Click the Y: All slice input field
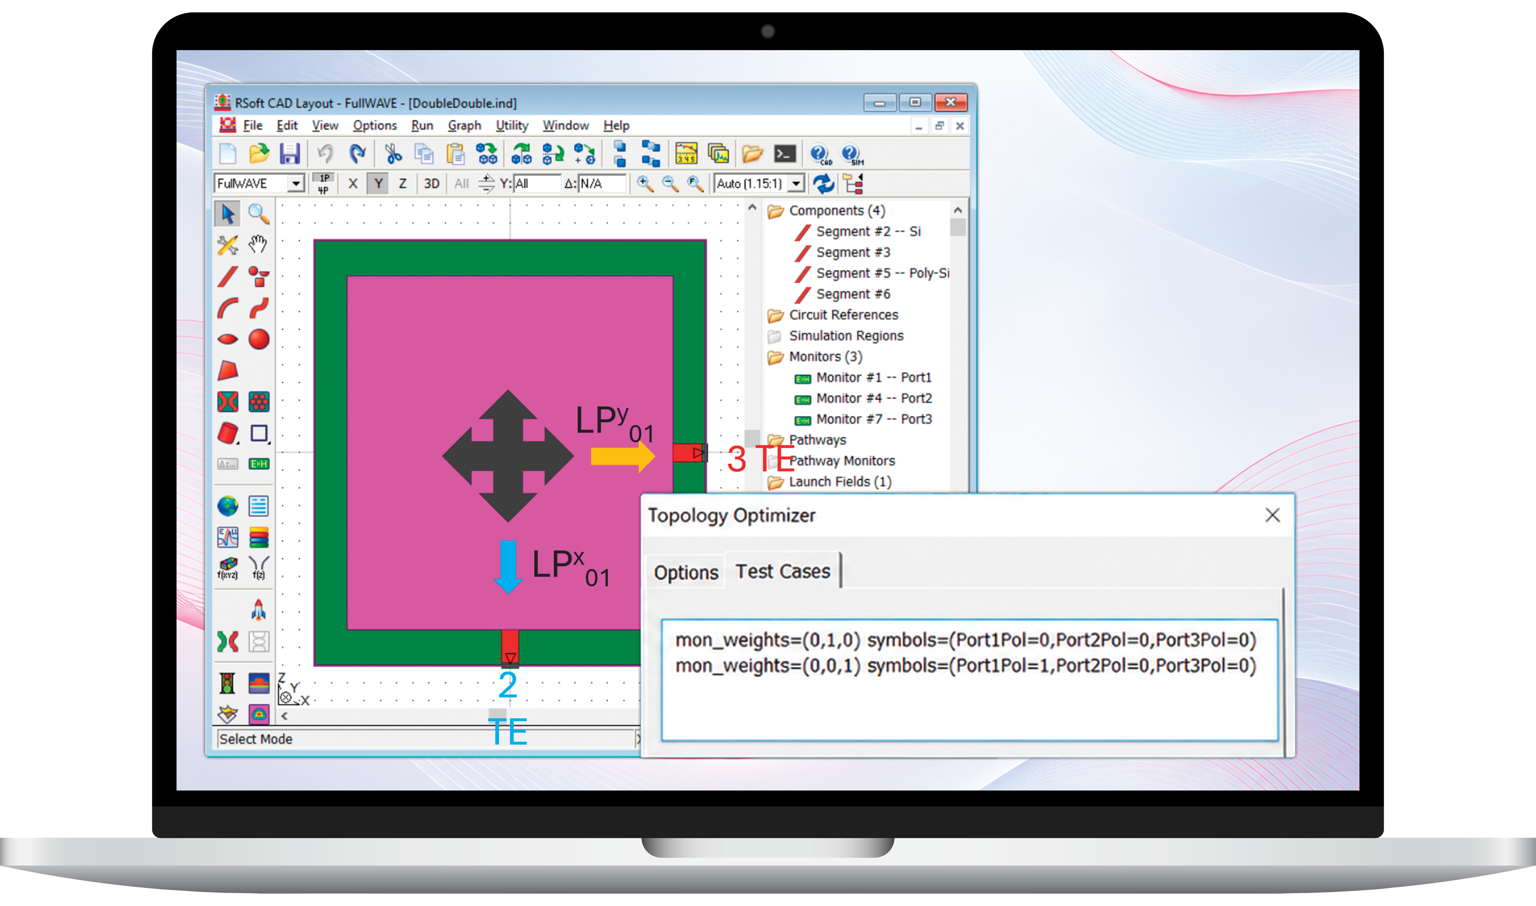Viewport: 1536px width, 906px height. click(x=537, y=184)
